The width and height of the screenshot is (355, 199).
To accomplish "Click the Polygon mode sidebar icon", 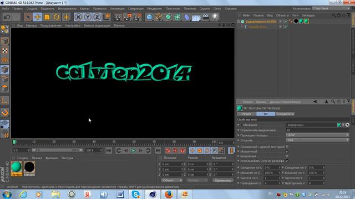I will [x=5, y=88].
